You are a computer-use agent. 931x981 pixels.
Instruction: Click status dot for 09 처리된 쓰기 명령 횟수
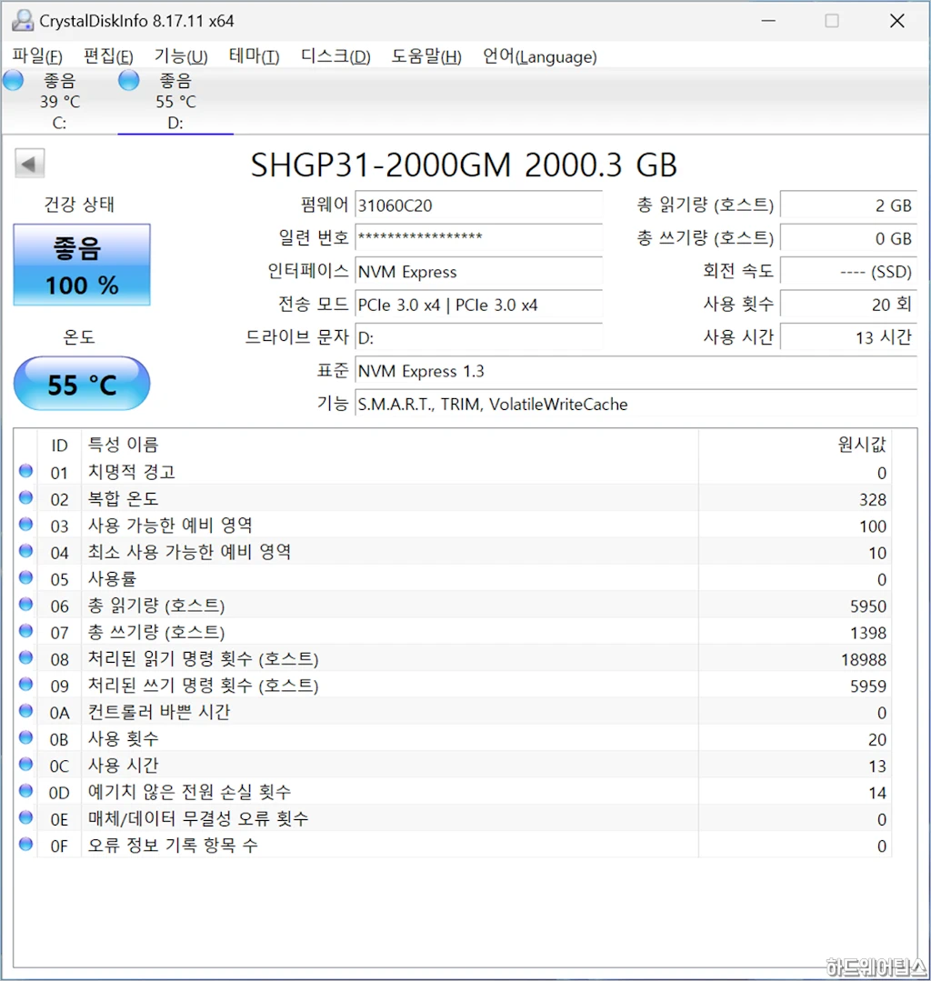click(x=25, y=685)
